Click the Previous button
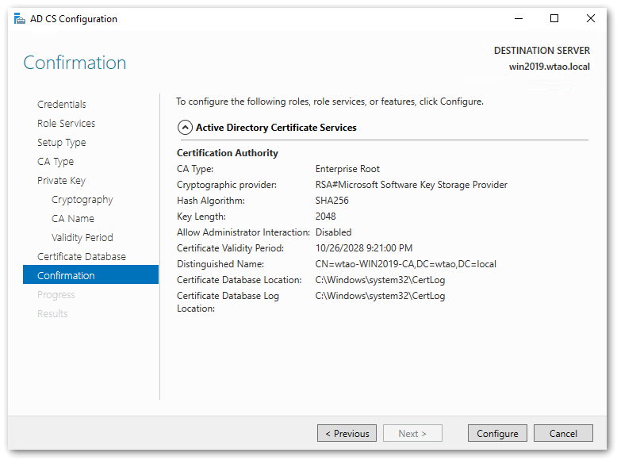617x460 pixels. [347, 433]
